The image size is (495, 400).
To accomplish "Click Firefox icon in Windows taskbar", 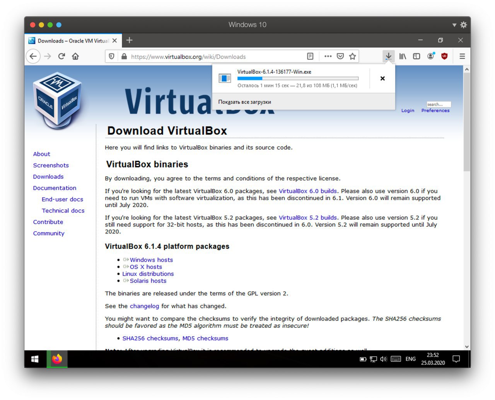I will click(x=57, y=359).
